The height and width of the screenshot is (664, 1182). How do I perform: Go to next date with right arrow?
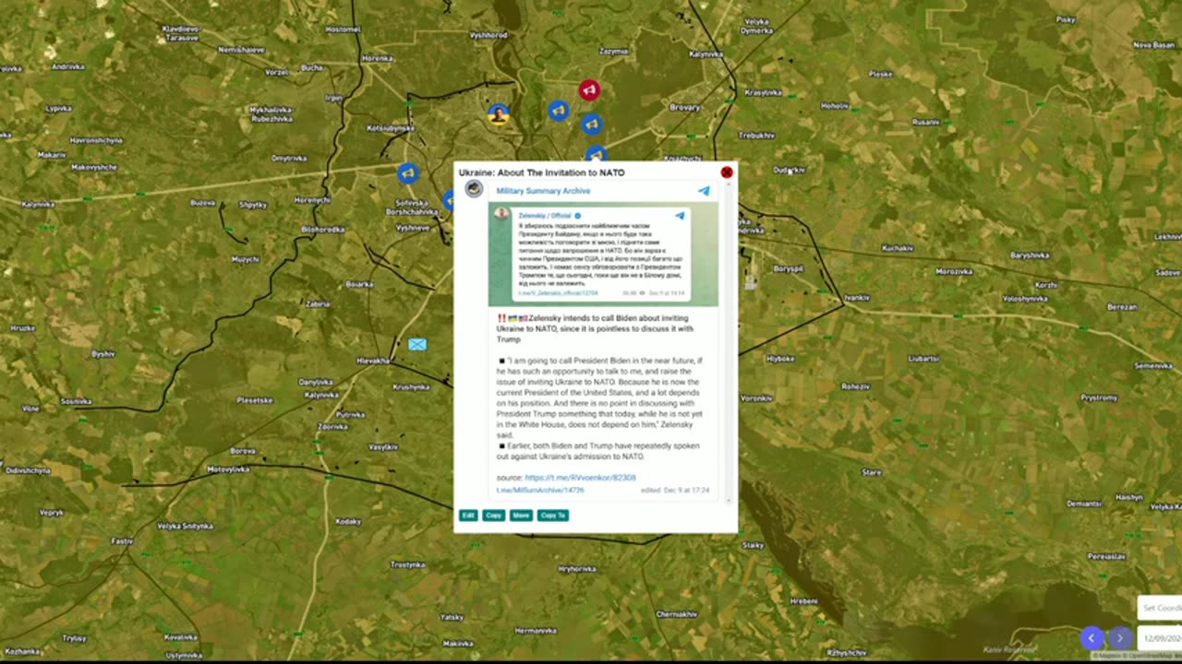(x=1120, y=638)
